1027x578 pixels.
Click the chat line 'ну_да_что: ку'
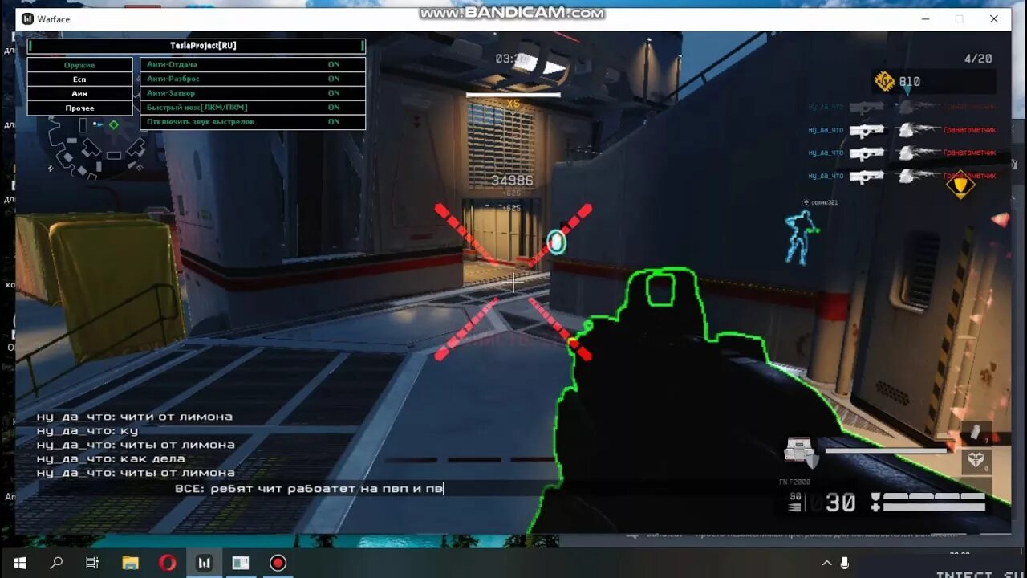point(87,431)
